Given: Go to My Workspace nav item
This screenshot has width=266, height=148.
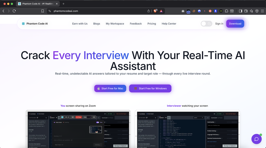Looking at the screenshot, I should coord(115,24).
